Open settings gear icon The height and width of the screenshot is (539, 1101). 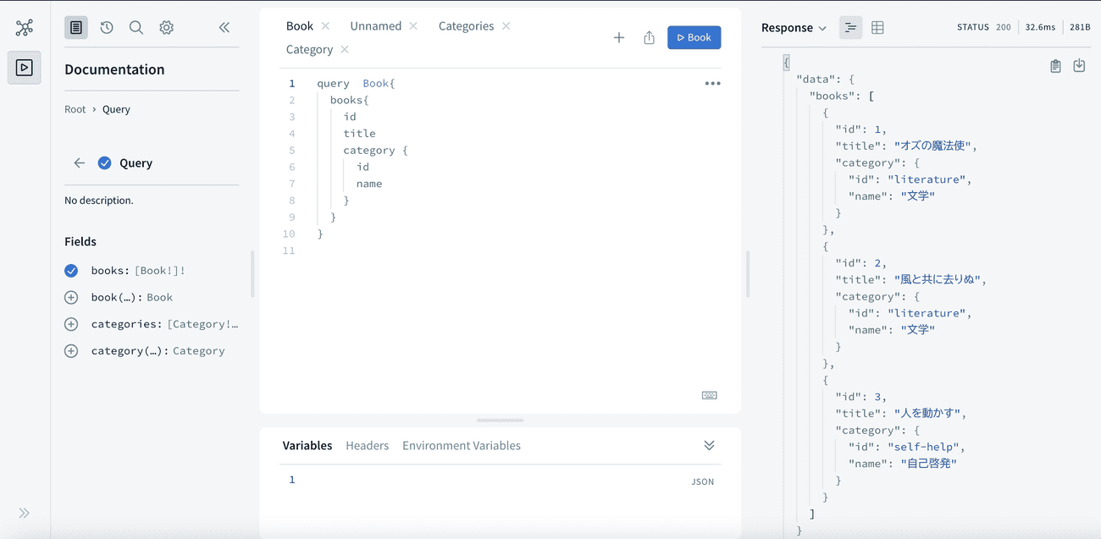coord(167,28)
